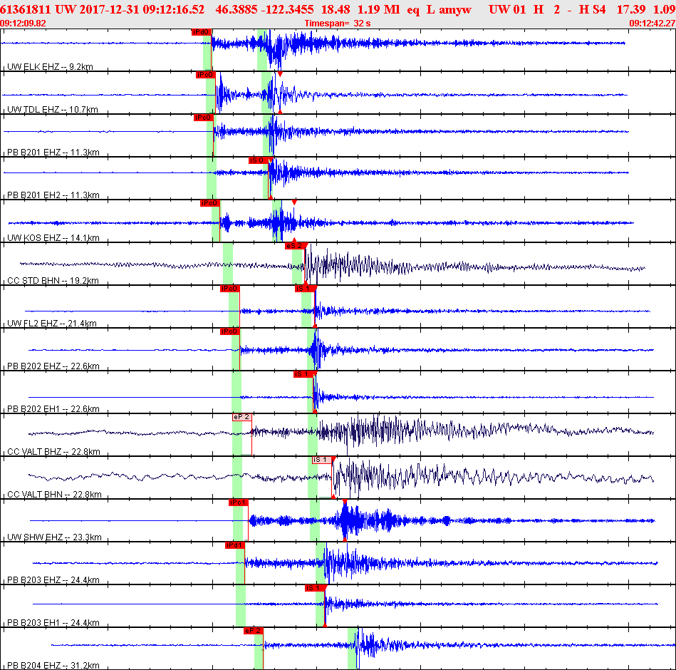Screen dimensions: 676x670
Task: Click the 'UW SHW EHZ -- 23.3km' label
Action: tap(54, 537)
